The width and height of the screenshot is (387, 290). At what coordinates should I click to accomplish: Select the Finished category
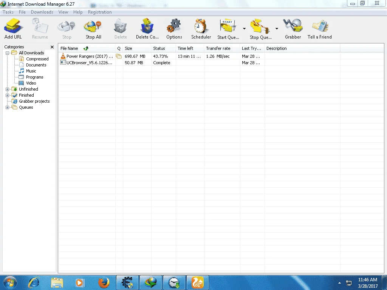pos(26,95)
